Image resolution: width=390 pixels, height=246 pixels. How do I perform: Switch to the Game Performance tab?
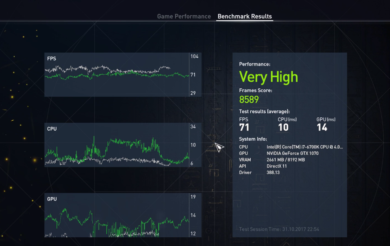184,16
